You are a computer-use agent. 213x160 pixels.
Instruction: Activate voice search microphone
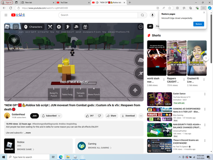point(153,15)
